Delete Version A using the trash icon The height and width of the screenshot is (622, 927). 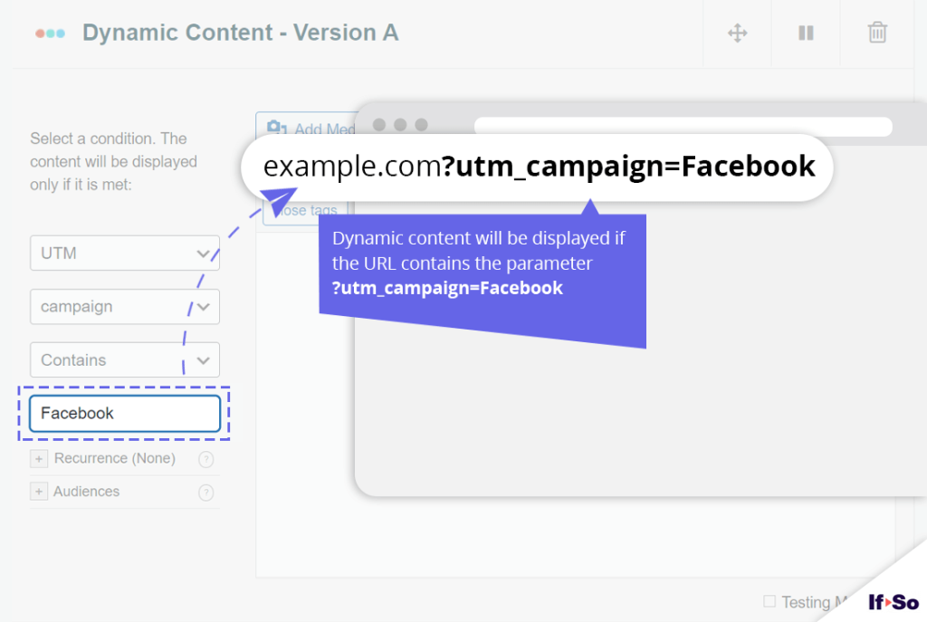tap(877, 33)
